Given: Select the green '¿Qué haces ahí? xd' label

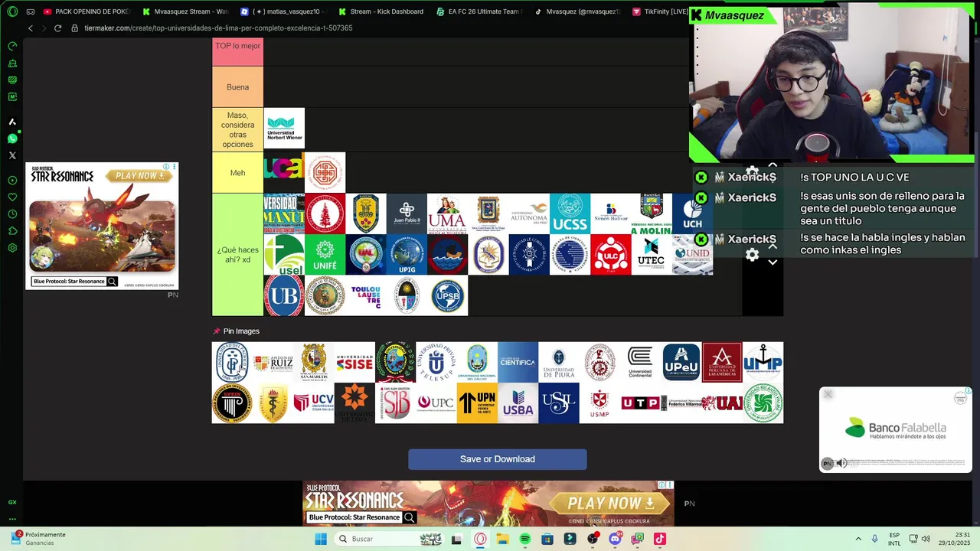Looking at the screenshot, I should coord(237,255).
